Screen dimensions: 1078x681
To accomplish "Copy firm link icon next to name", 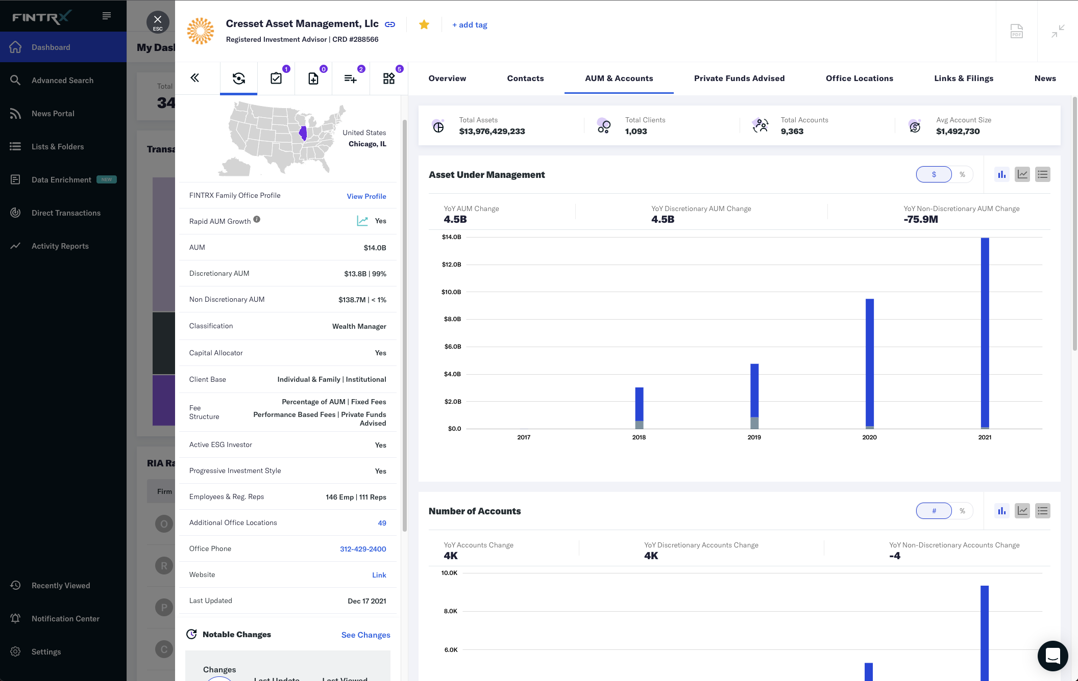I will [390, 24].
